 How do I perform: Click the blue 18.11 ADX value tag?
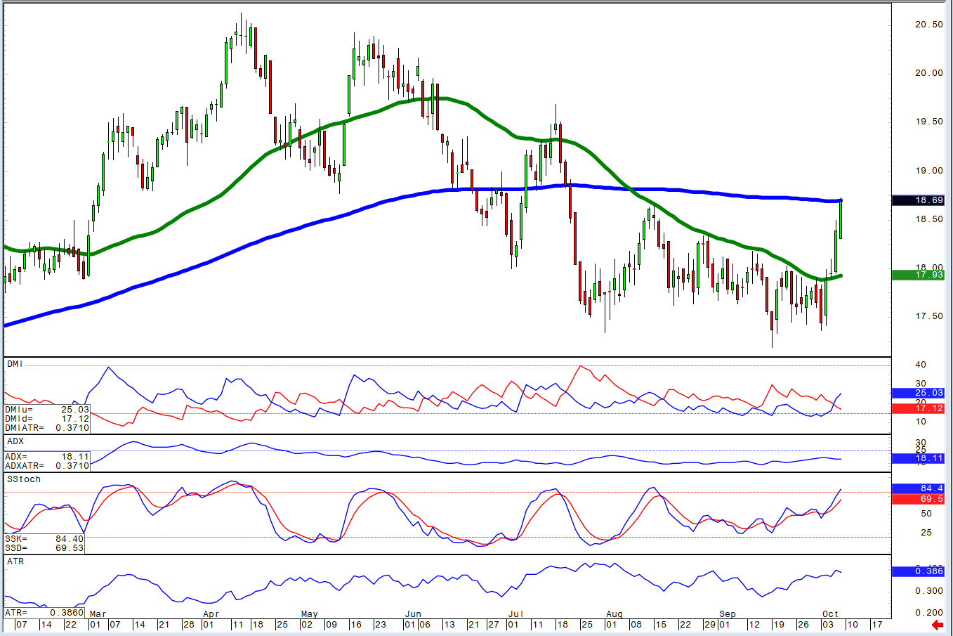coord(919,458)
